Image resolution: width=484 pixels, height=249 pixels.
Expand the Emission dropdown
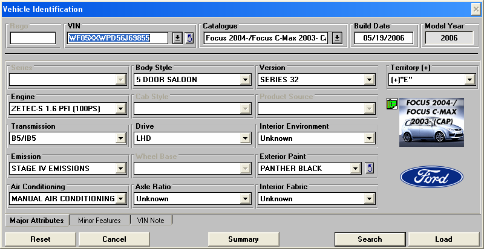click(x=120, y=168)
